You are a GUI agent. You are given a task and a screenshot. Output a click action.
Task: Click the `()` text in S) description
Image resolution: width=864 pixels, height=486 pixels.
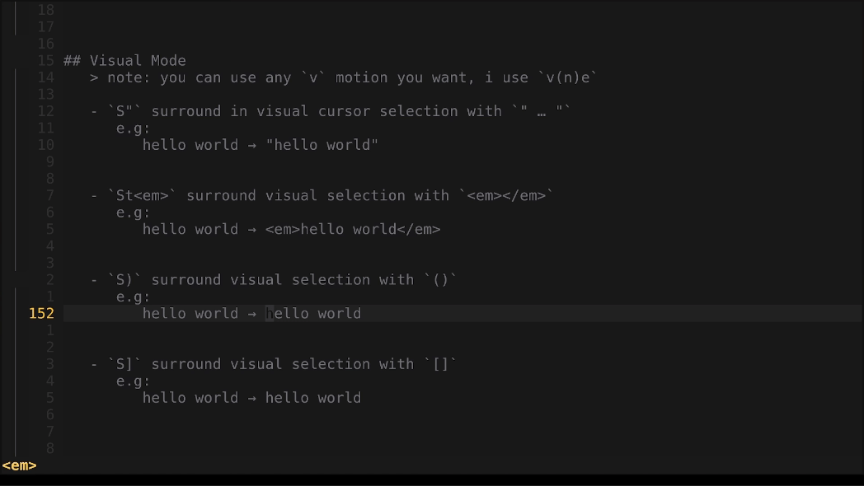[x=440, y=280]
